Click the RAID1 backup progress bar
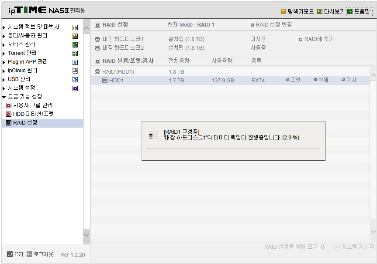The height and width of the screenshot is (264, 377). point(233,149)
